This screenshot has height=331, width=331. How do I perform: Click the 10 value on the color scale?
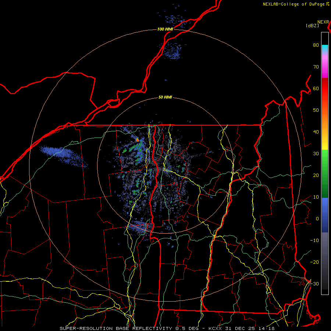point(316,197)
